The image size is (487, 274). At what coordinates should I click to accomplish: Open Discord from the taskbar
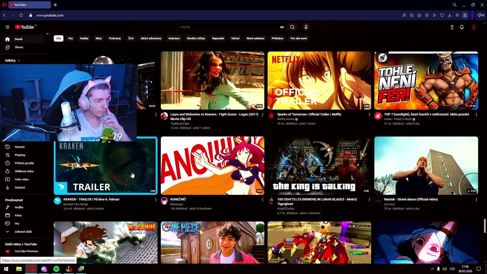tap(44, 269)
